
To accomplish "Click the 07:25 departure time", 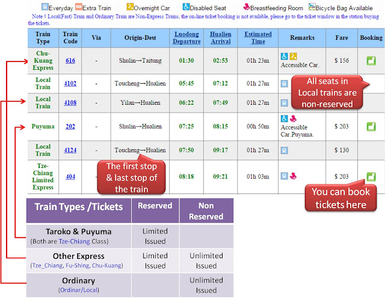I will click(186, 126).
